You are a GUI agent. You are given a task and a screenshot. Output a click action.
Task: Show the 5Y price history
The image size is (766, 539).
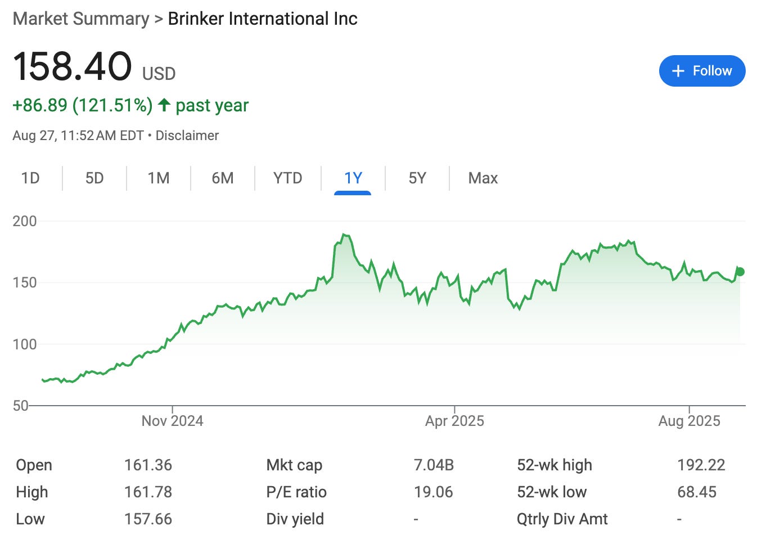pos(417,178)
